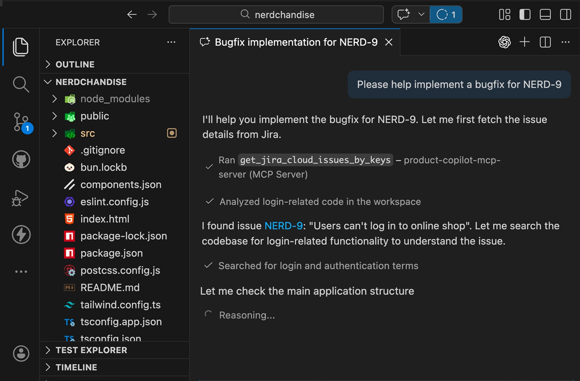Click the OpenAI Codex icon in editor toolbar
Image resolution: width=580 pixels, height=381 pixels.
pos(504,42)
